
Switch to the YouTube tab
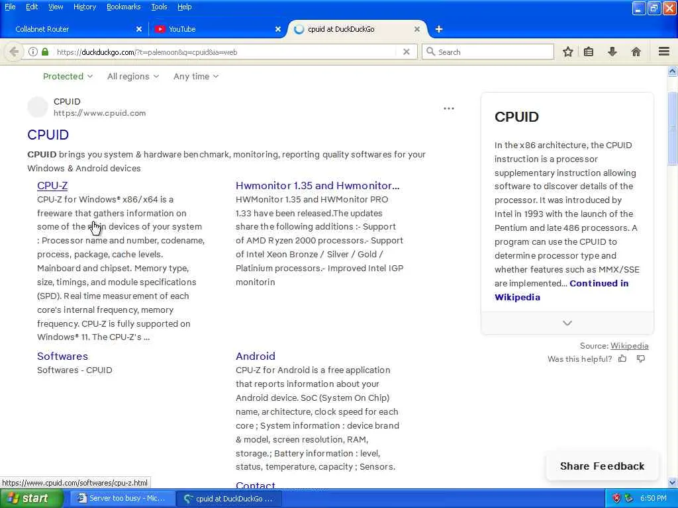tap(217, 29)
